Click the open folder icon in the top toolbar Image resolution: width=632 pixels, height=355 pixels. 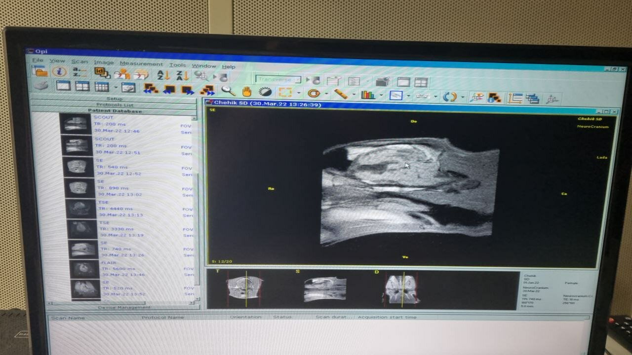point(40,71)
